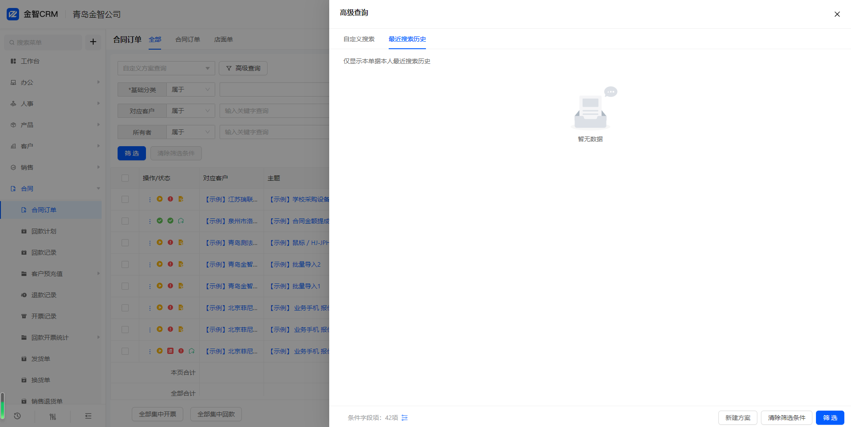Click the condition fields settings icon beside 42项
851x427 pixels.
[405, 418]
